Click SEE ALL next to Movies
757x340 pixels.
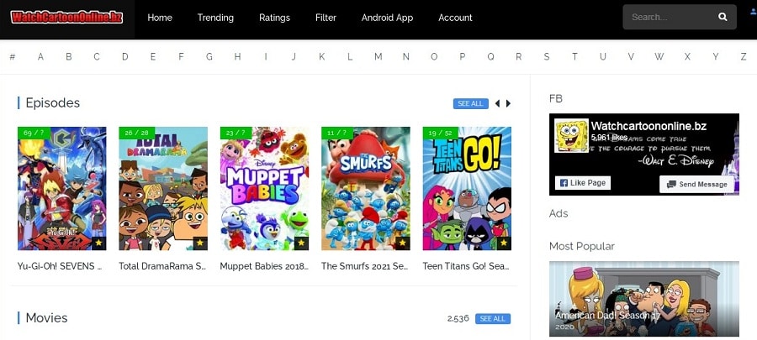click(x=493, y=319)
